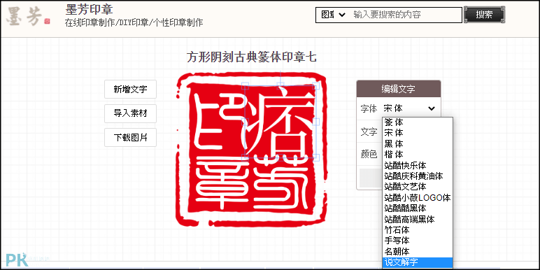The width and height of the screenshot is (540, 270).
Task: Click the 墨芳印章 site title
Action: 89,9
